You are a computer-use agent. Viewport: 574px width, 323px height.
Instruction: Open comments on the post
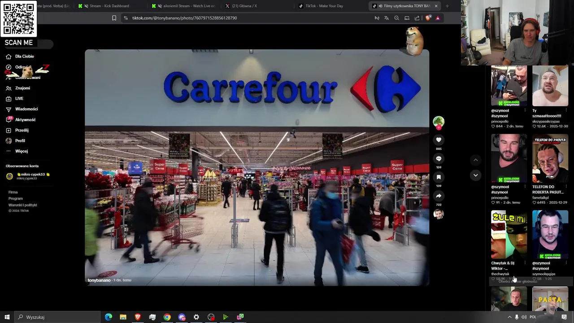click(x=439, y=159)
